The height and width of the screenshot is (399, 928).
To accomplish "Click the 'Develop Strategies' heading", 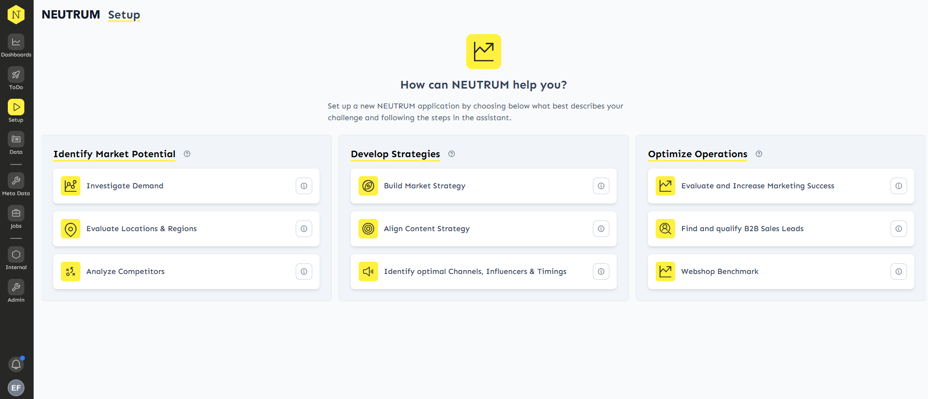I will (396, 154).
